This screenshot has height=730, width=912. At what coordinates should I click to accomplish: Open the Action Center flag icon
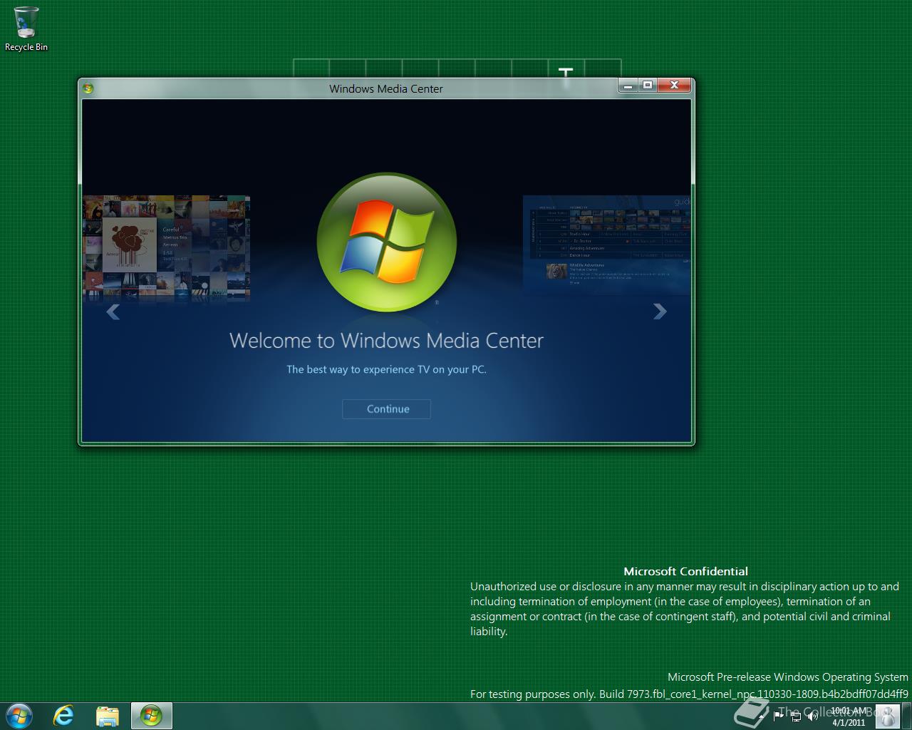click(778, 716)
